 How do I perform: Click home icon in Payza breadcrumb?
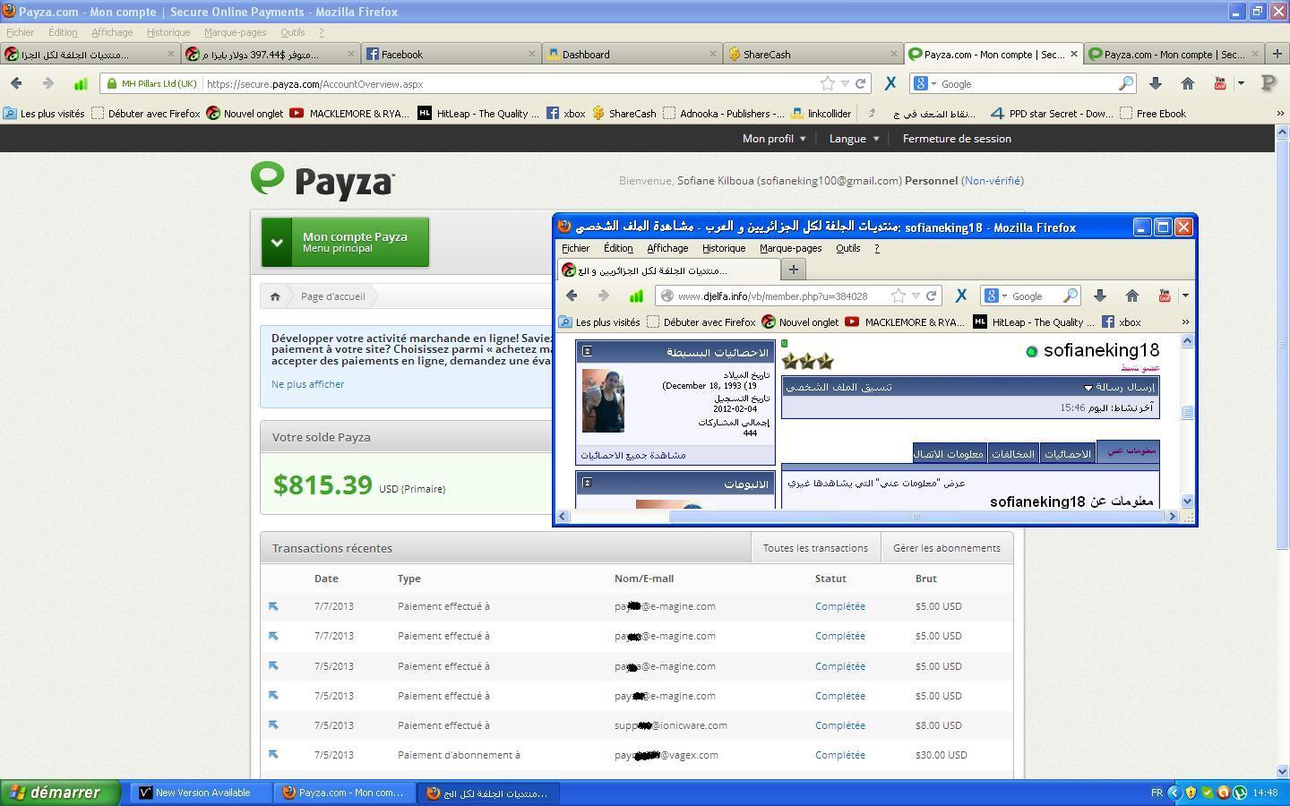275,296
